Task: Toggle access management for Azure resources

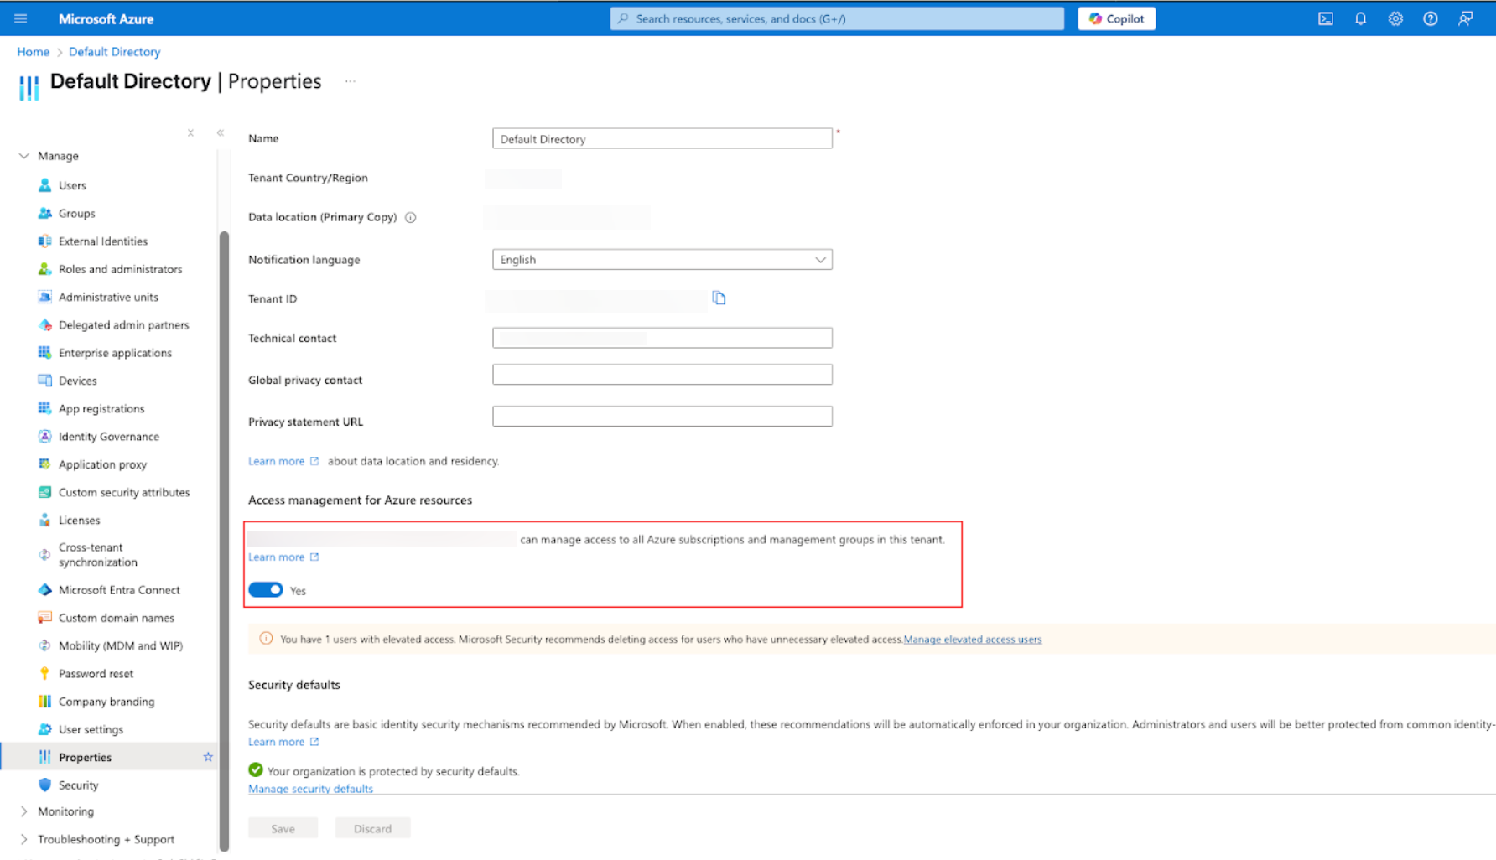Action: [x=266, y=590]
